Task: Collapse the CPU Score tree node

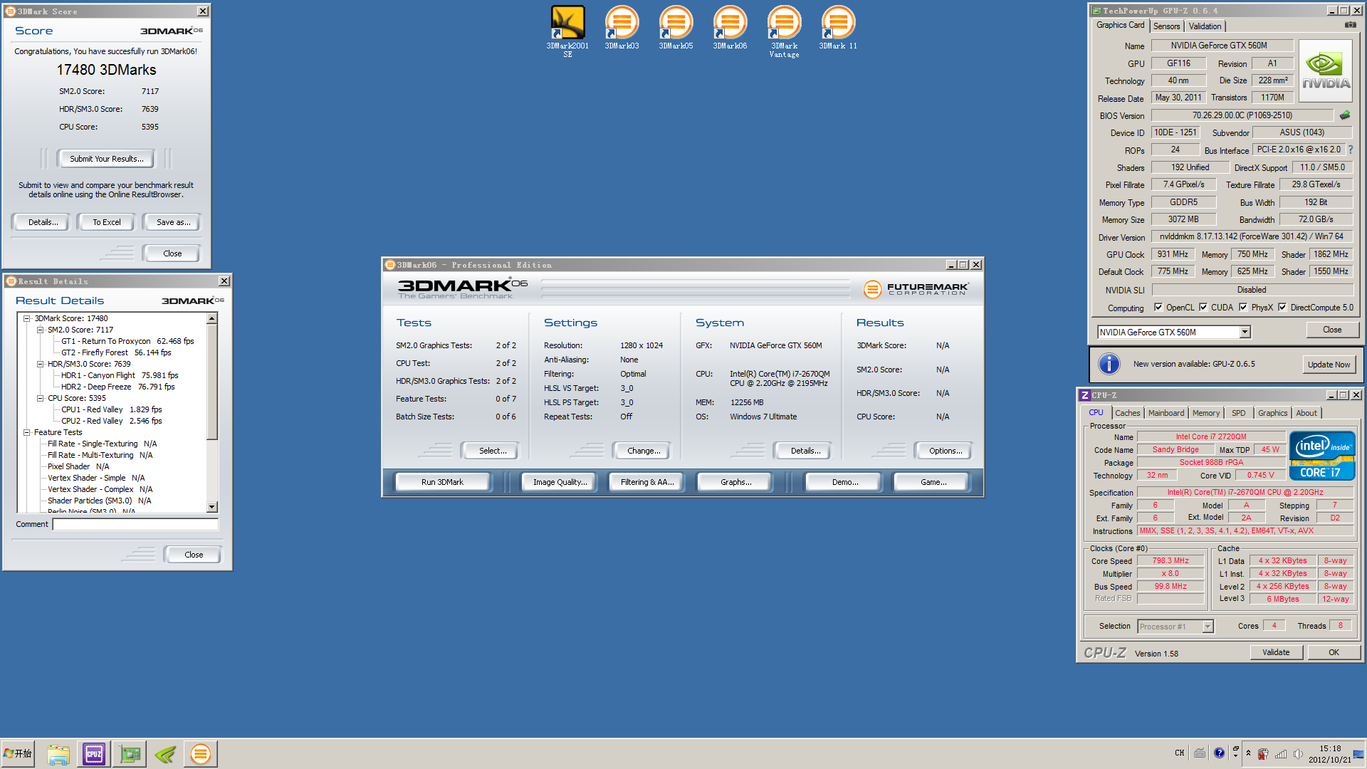Action: click(x=41, y=399)
